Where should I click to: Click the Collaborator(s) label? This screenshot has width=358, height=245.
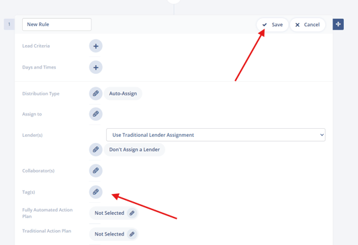pyautogui.click(x=38, y=170)
